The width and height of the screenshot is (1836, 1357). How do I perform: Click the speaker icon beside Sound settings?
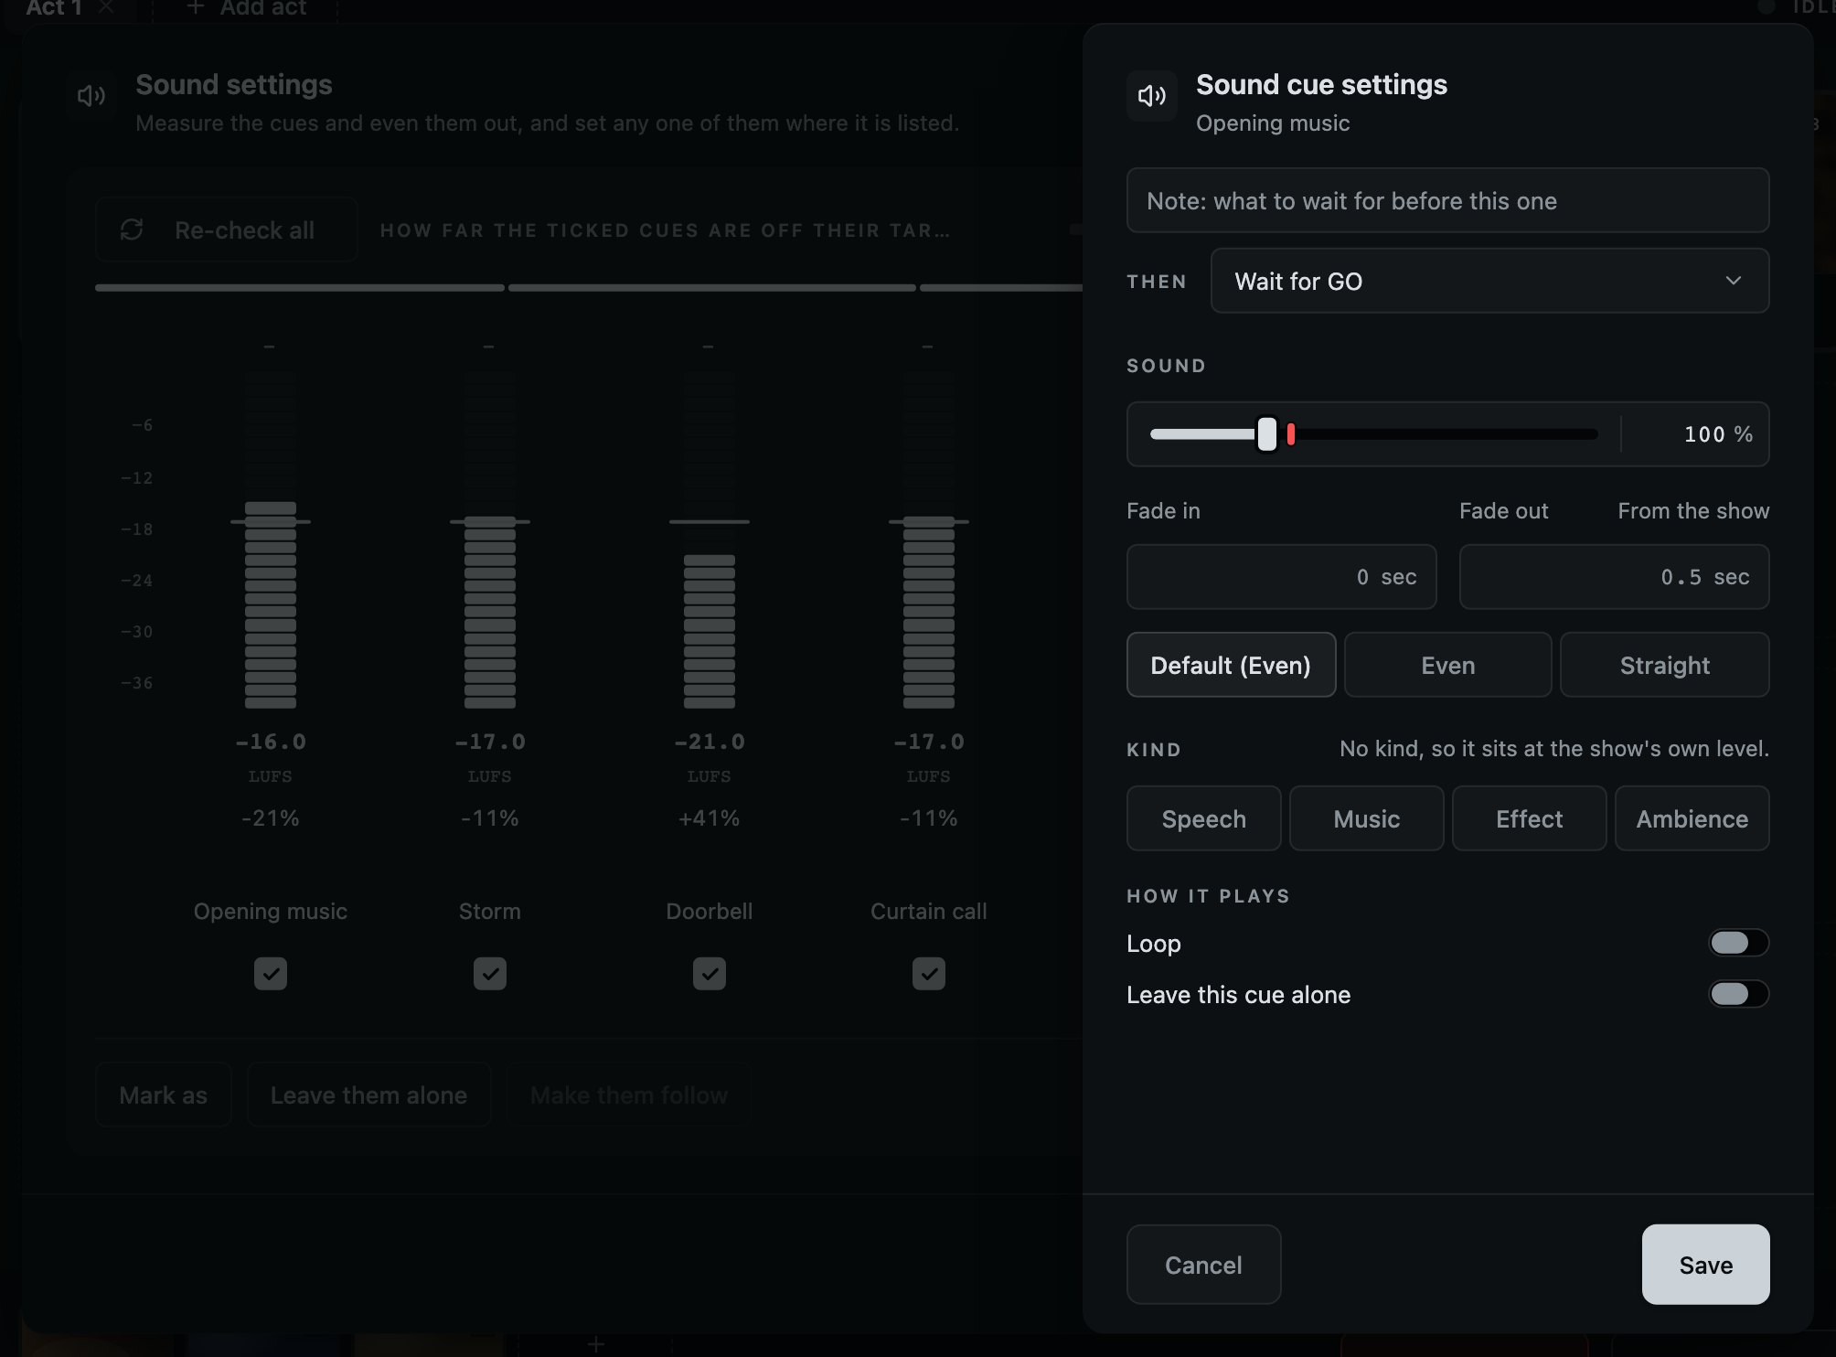pyautogui.click(x=91, y=96)
